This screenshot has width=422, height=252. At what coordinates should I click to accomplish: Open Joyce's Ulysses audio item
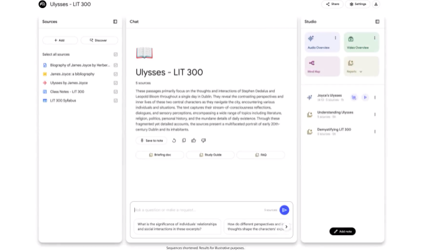pos(329,97)
